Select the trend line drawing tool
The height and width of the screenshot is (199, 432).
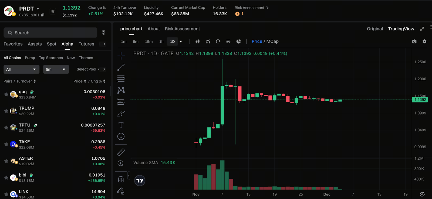[x=121, y=67]
